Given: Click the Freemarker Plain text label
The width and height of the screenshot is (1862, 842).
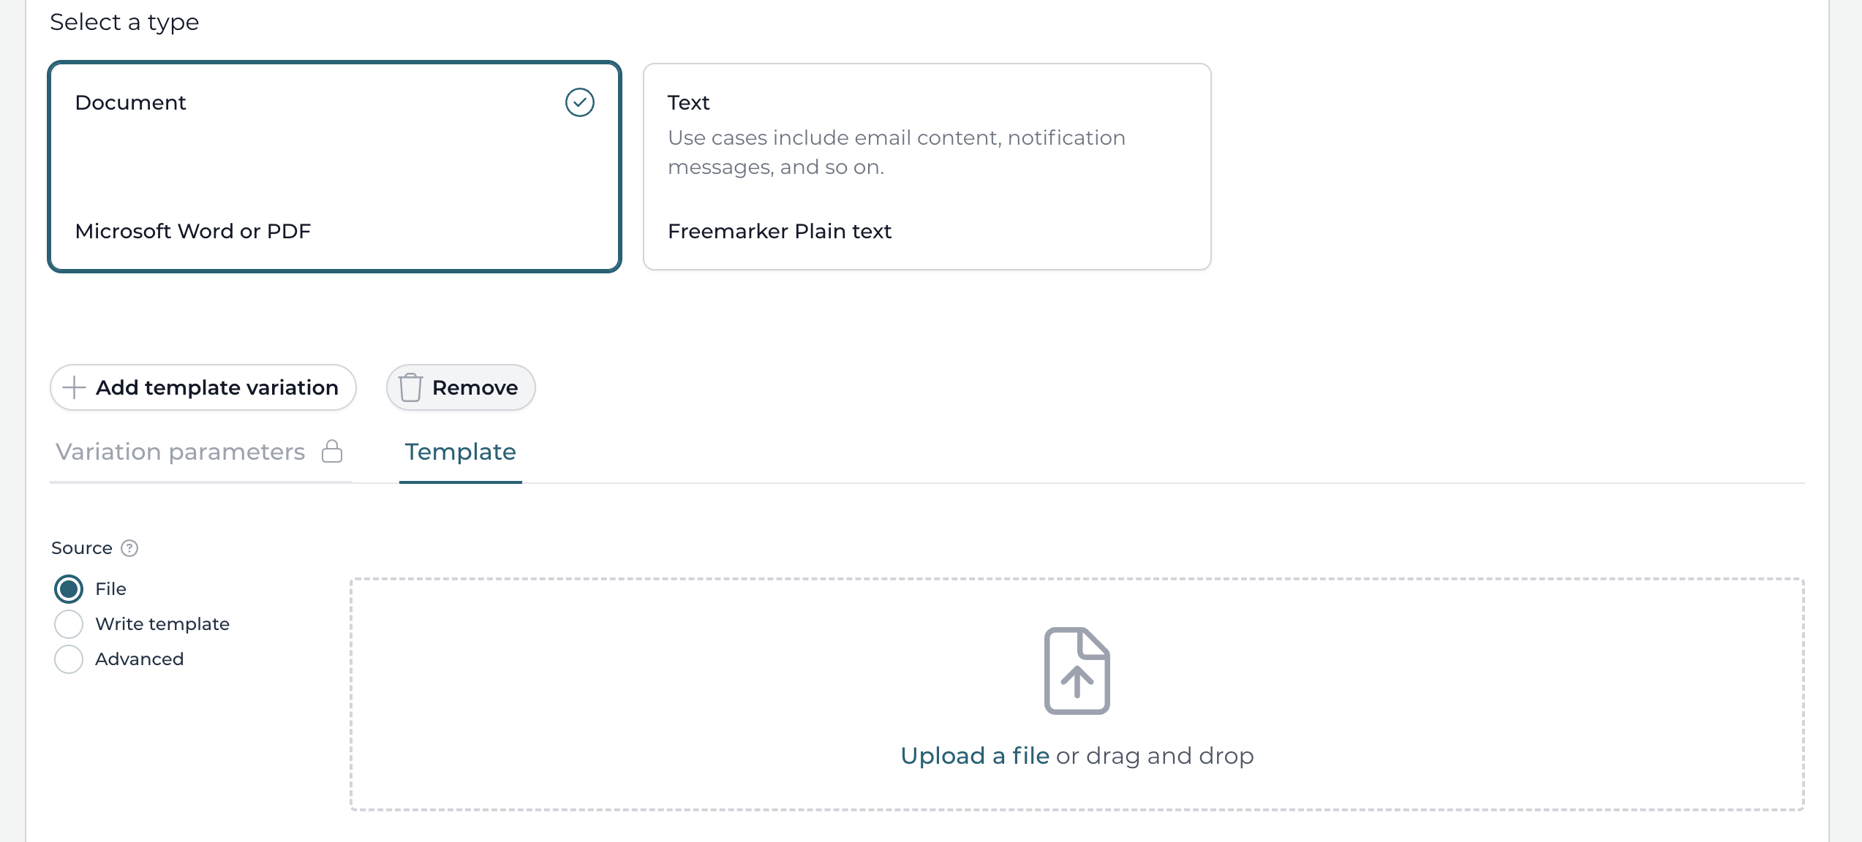Looking at the screenshot, I should pos(779,231).
